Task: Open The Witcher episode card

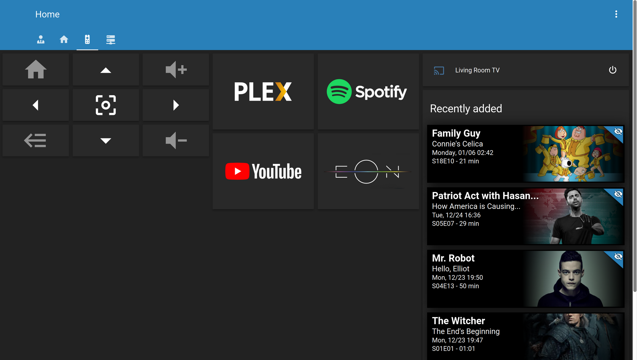Action: 526,336
